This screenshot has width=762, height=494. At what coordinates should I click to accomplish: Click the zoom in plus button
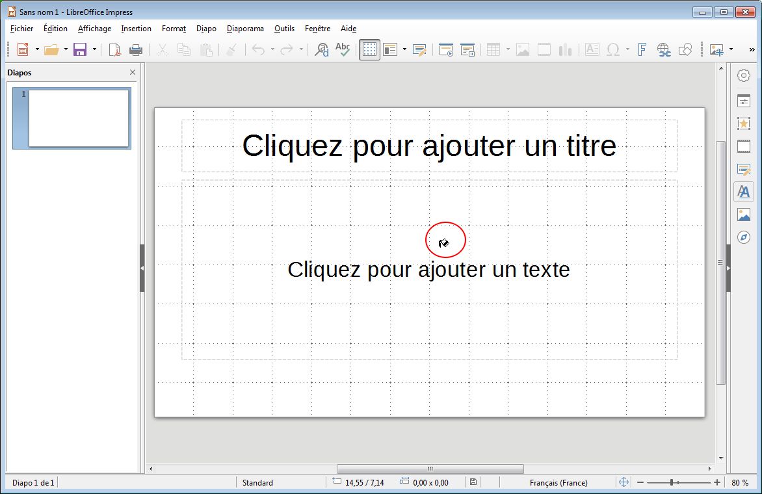click(x=716, y=482)
